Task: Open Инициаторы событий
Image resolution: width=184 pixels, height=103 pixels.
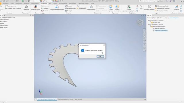Action: [x=162, y=8]
